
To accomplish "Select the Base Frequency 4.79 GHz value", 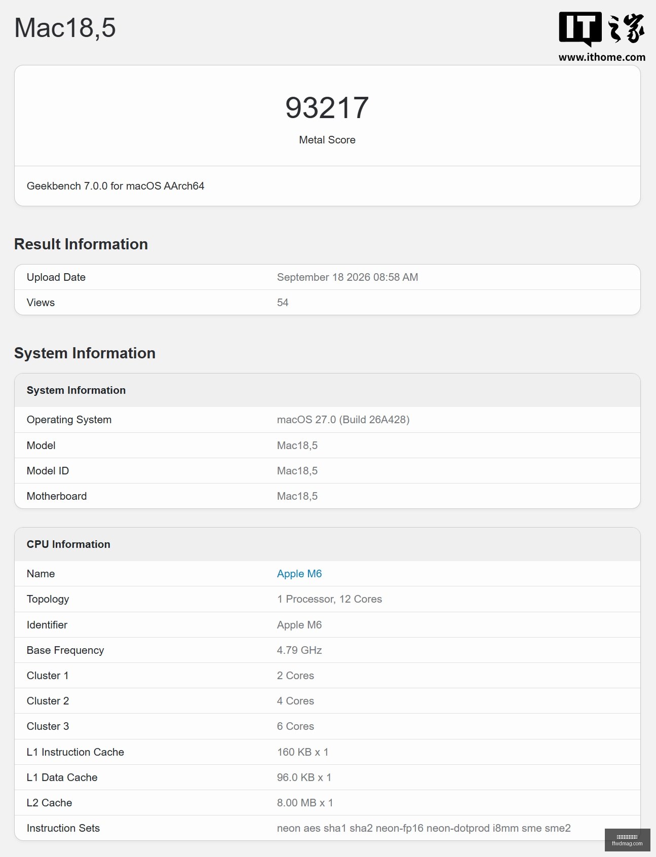I will click(x=299, y=650).
